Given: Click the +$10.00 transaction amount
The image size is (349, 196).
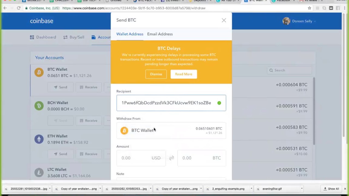Looking at the screenshot, I should (301, 154).
